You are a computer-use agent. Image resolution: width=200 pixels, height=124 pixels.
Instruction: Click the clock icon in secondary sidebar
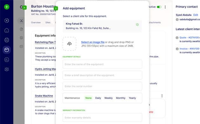coord(21,29)
